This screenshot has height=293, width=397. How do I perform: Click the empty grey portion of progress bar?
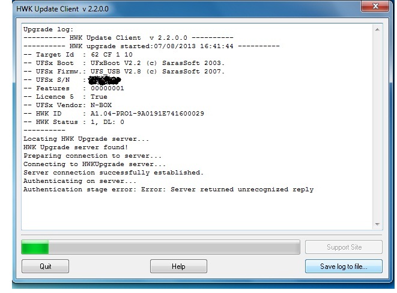tap(174, 247)
